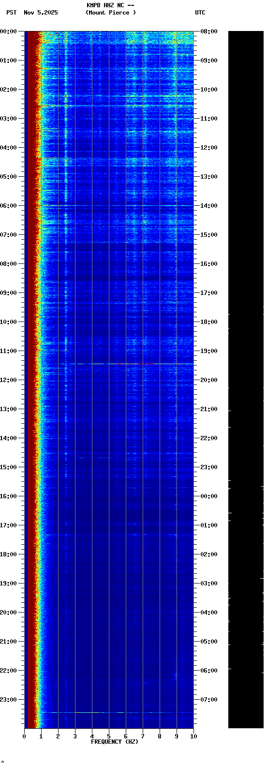Click the PST time label '14:00'
The height and width of the screenshot is (767, 267).
pos(8,438)
